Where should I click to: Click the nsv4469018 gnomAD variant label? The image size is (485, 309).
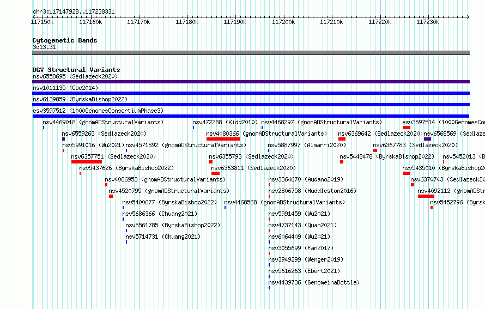pyautogui.click(x=103, y=122)
